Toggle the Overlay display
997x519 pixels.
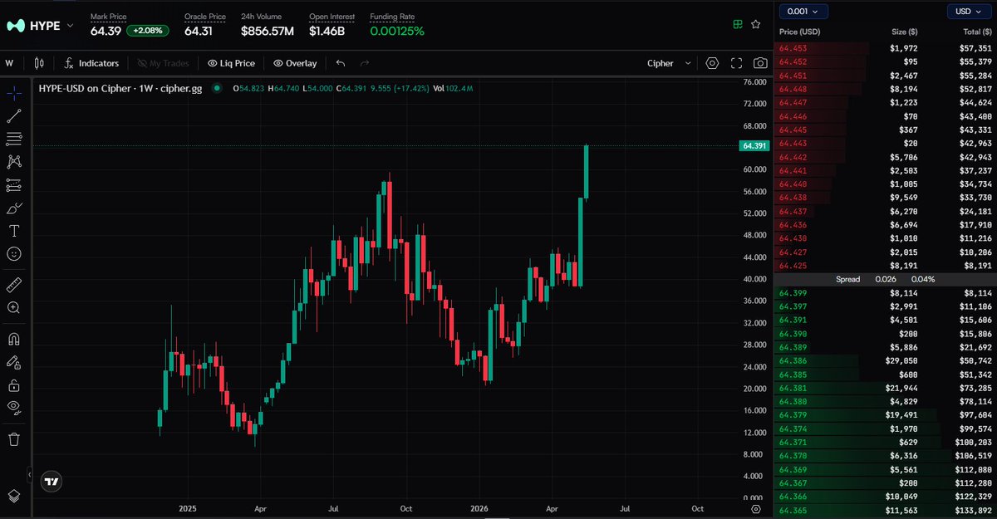295,63
